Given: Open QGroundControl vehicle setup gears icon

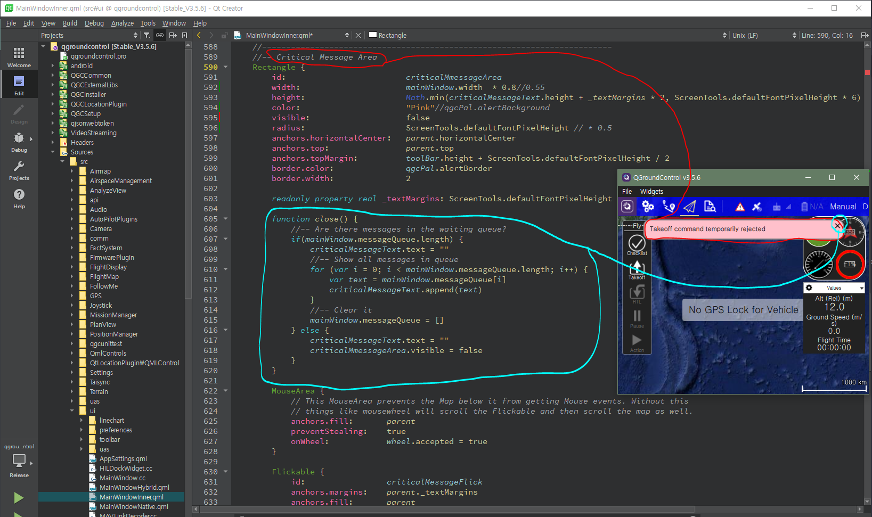Looking at the screenshot, I should click(x=648, y=207).
